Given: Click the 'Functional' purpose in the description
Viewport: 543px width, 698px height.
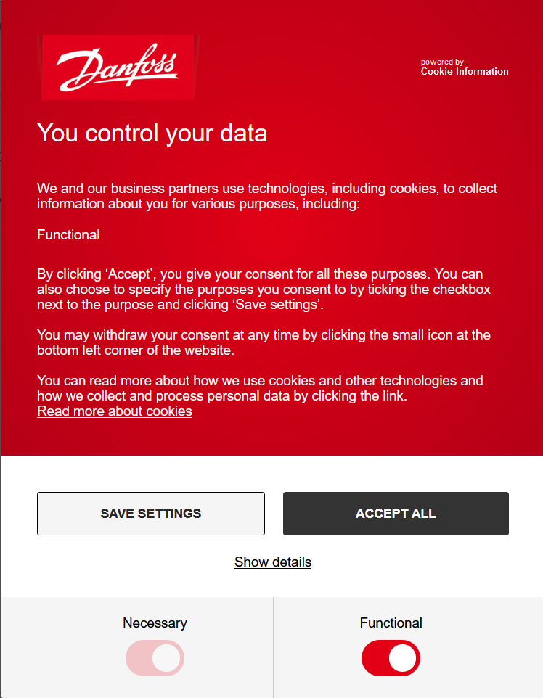Looking at the screenshot, I should 68,235.
